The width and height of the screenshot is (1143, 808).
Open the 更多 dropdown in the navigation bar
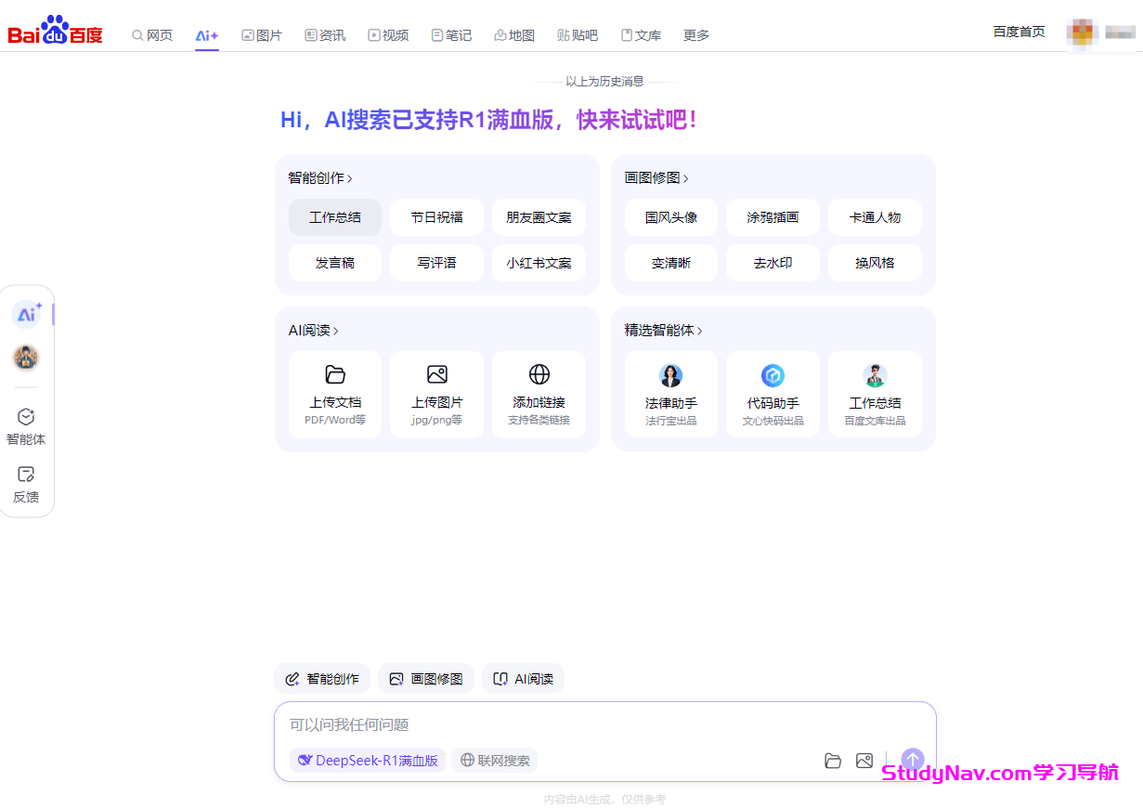(695, 34)
